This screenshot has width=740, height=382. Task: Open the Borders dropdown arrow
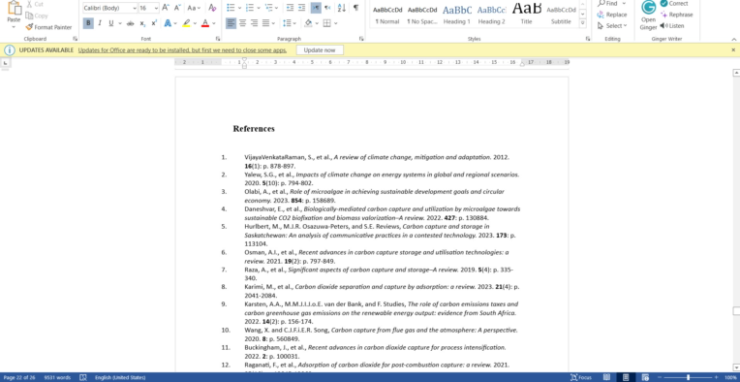[334, 23]
